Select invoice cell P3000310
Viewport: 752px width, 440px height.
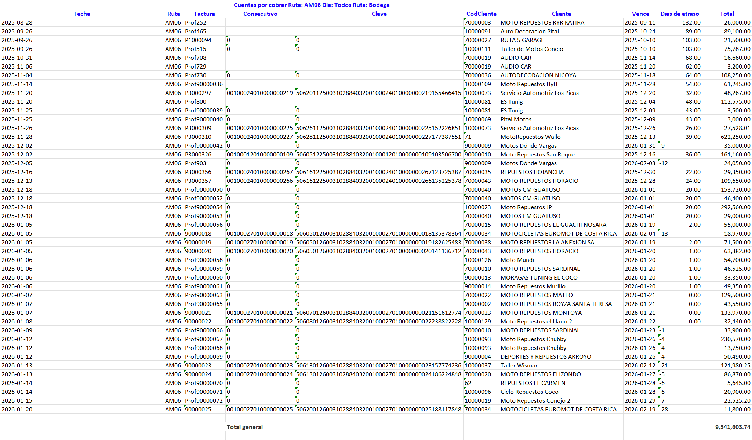click(198, 137)
